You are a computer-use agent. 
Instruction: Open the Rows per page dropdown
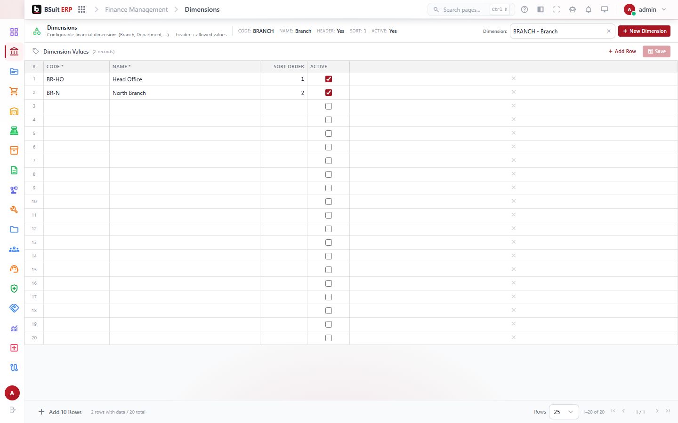[x=564, y=412]
